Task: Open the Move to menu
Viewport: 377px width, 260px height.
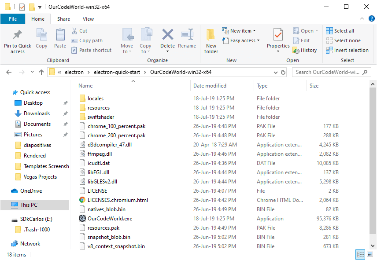Action: (127, 41)
